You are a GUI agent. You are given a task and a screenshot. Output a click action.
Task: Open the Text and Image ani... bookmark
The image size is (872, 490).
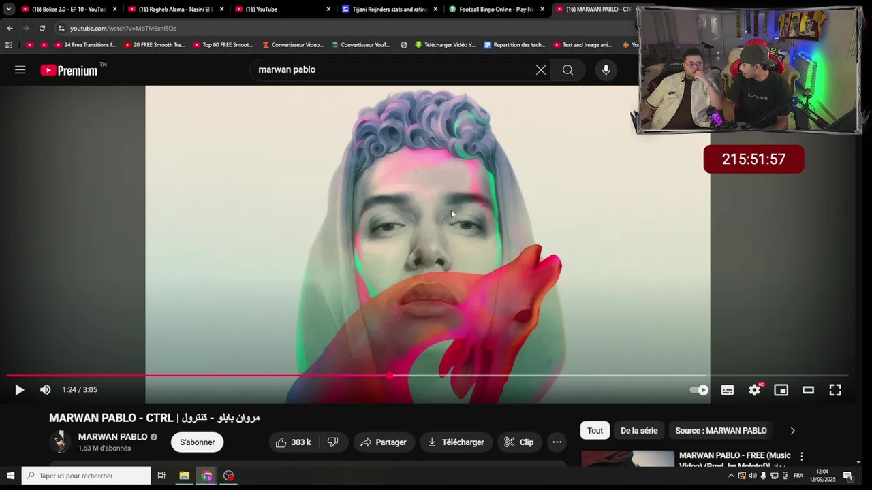pos(582,45)
